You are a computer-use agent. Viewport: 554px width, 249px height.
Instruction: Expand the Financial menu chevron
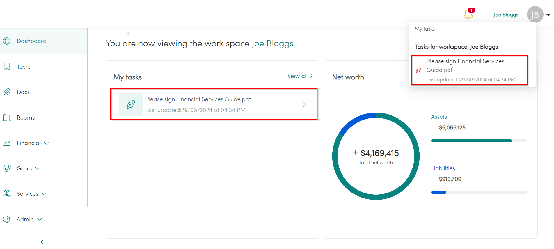point(46,143)
